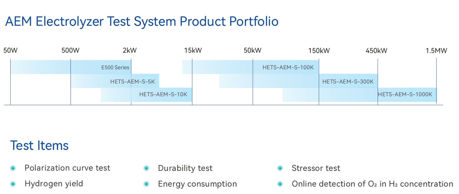Click the 150kW scale marker label
Screen dimensions: 459x194
[319, 51]
